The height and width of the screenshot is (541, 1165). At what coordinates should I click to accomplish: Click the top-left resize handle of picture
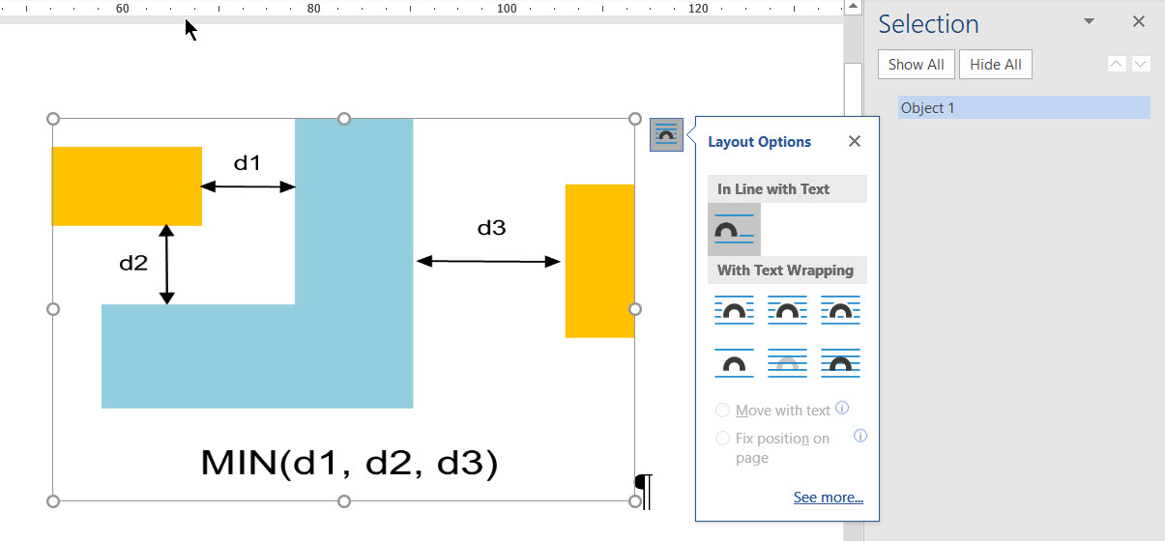pyautogui.click(x=53, y=119)
